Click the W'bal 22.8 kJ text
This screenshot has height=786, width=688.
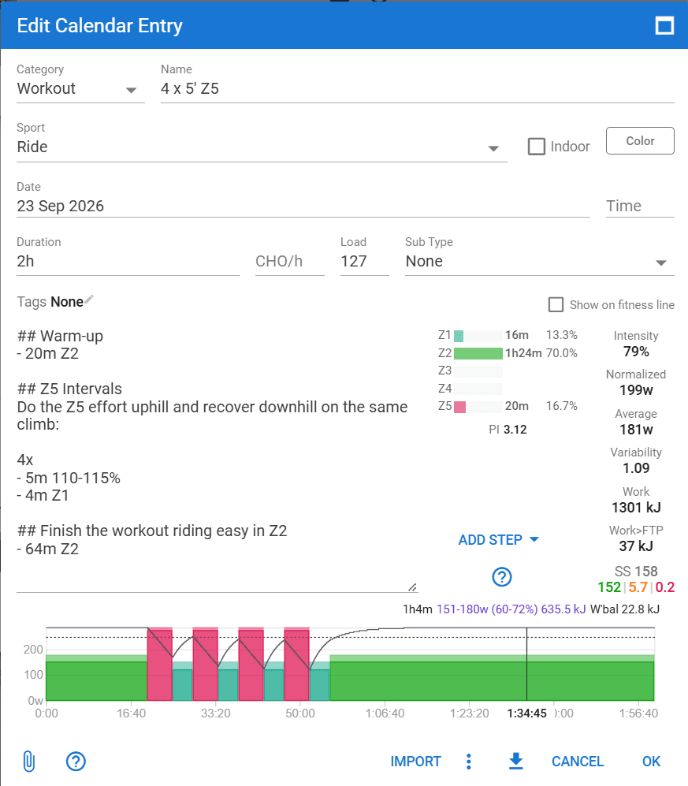tap(625, 609)
